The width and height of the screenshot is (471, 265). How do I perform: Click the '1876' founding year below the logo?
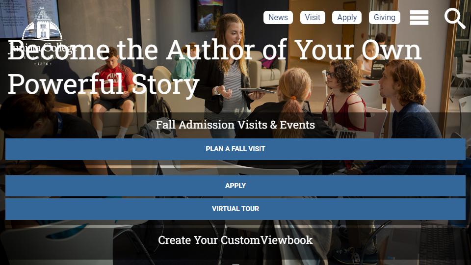point(43,64)
